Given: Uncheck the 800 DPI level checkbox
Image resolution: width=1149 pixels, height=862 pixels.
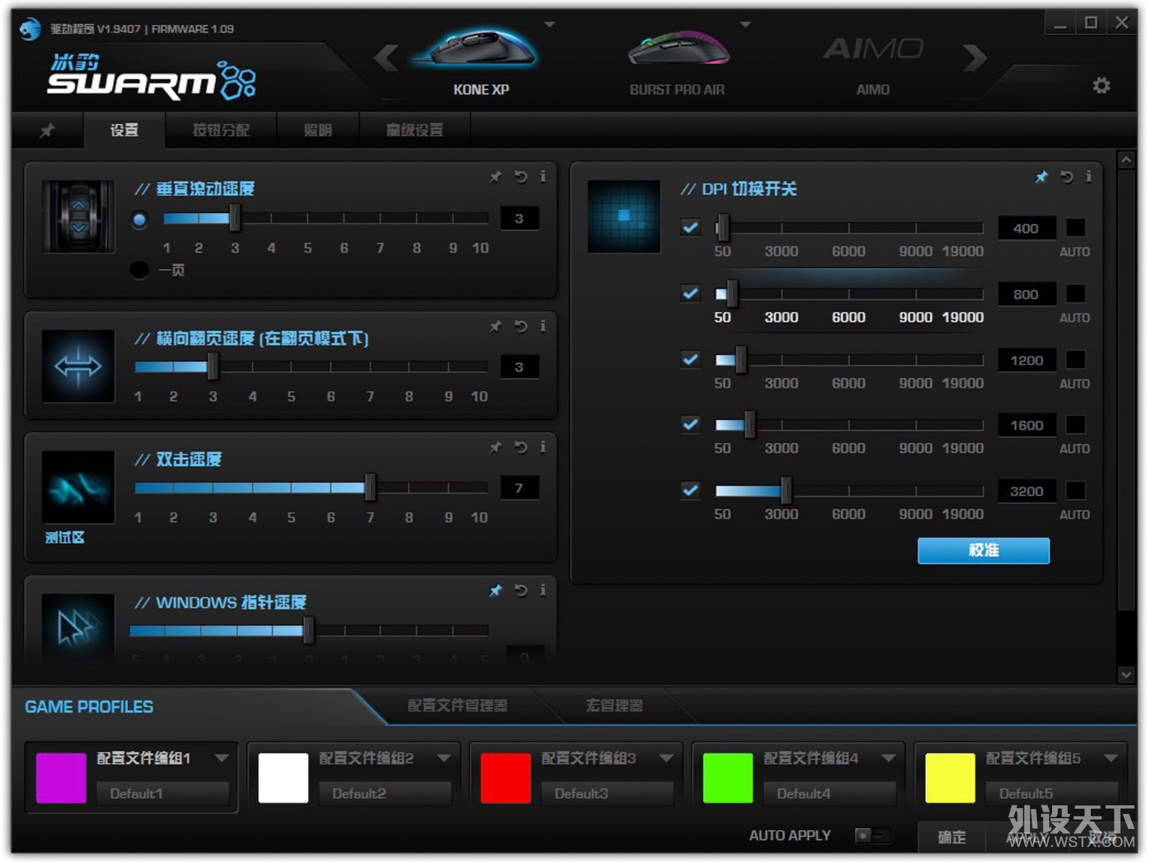Looking at the screenshot, I should pos(690,294).
